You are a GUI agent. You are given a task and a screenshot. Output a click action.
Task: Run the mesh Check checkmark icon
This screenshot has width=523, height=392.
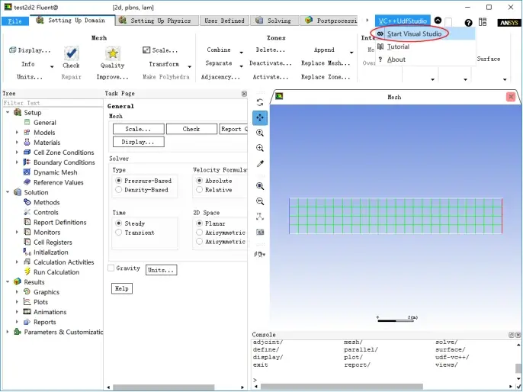pos(71,53)
